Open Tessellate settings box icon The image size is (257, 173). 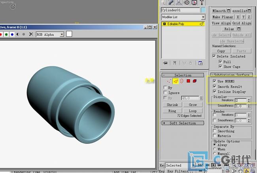click(249, 11)
